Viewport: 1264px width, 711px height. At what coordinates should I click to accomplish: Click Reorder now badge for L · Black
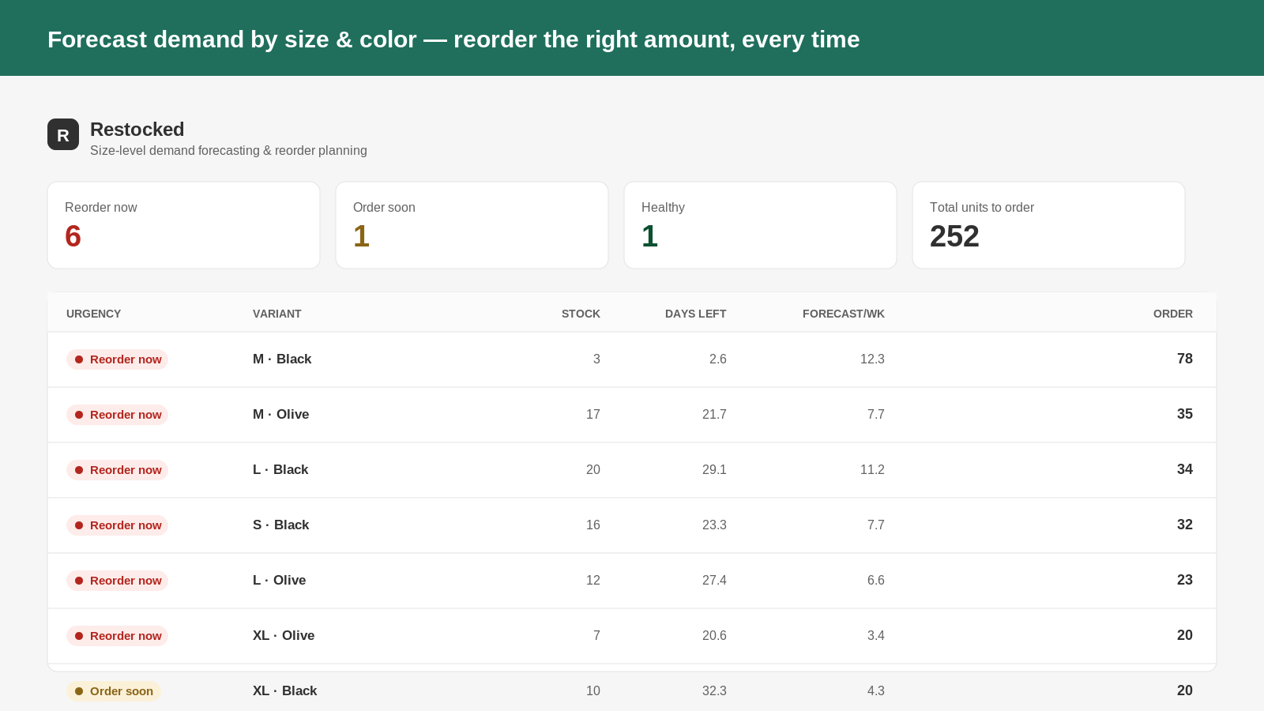(x=117, y=470)
